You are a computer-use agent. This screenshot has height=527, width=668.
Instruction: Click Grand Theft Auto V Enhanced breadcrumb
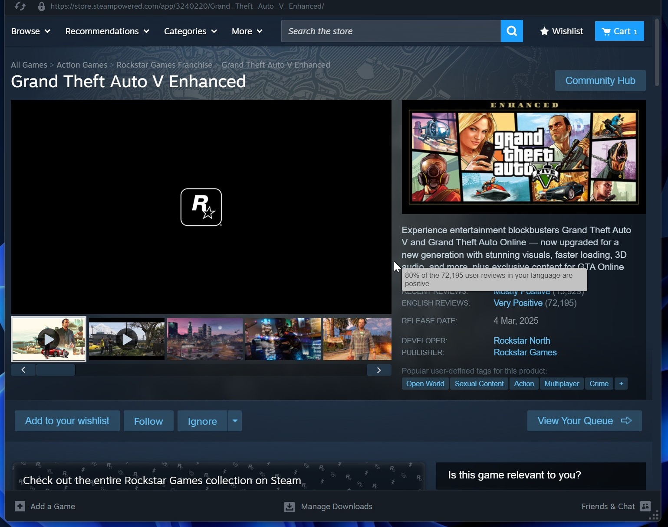point(276,65)
